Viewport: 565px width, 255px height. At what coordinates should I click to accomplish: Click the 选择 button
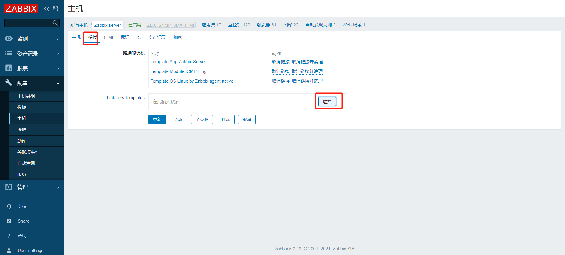[x=327, y=101]
